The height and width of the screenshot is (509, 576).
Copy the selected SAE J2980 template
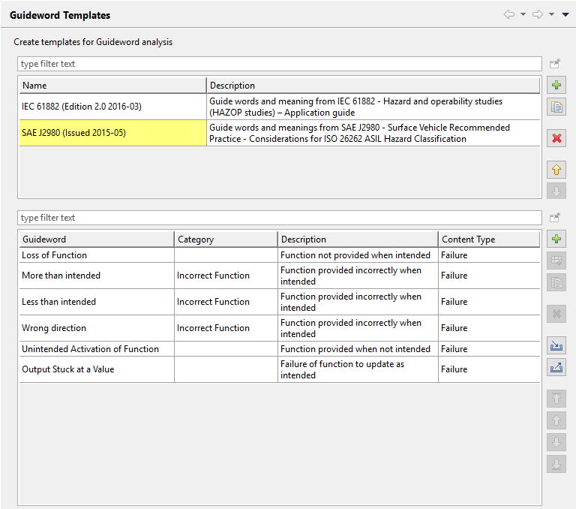coord(556,107)
